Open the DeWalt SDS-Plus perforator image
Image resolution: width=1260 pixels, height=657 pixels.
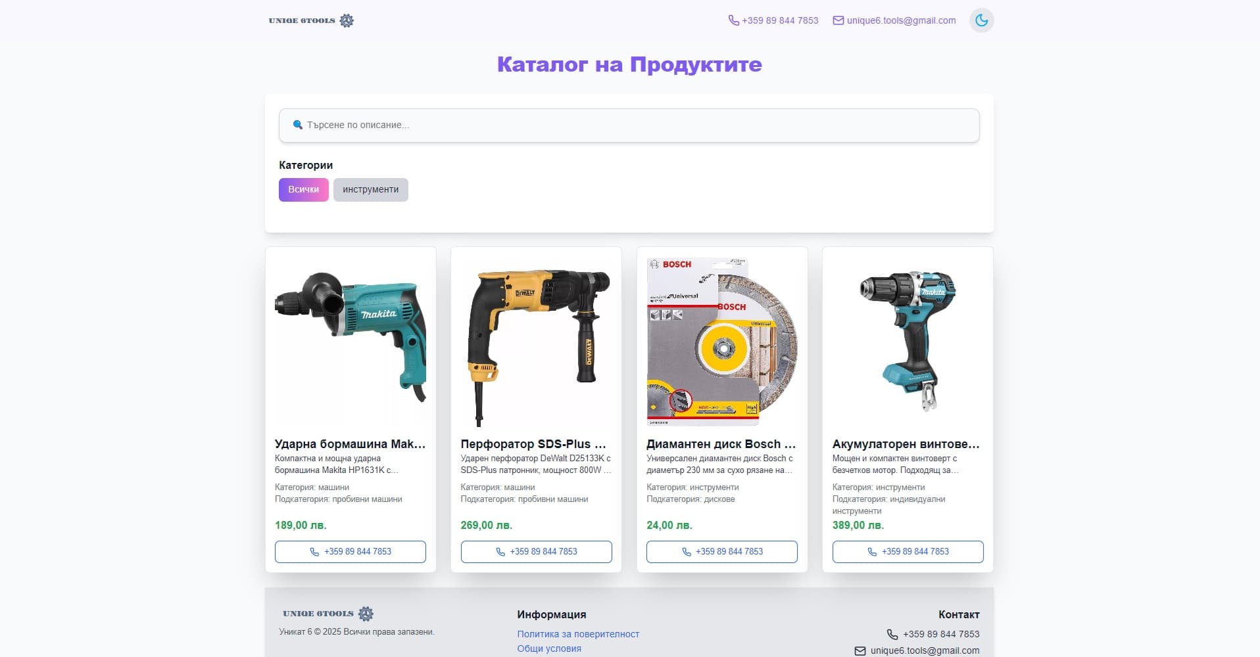pos(537,342)
